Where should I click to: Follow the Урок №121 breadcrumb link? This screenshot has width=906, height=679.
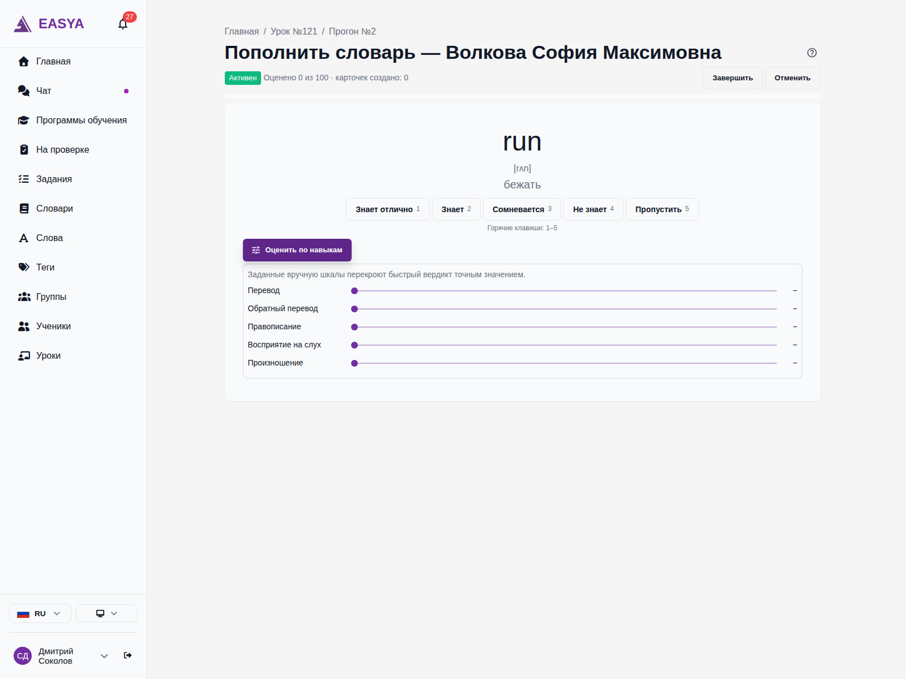coord(294,32)
